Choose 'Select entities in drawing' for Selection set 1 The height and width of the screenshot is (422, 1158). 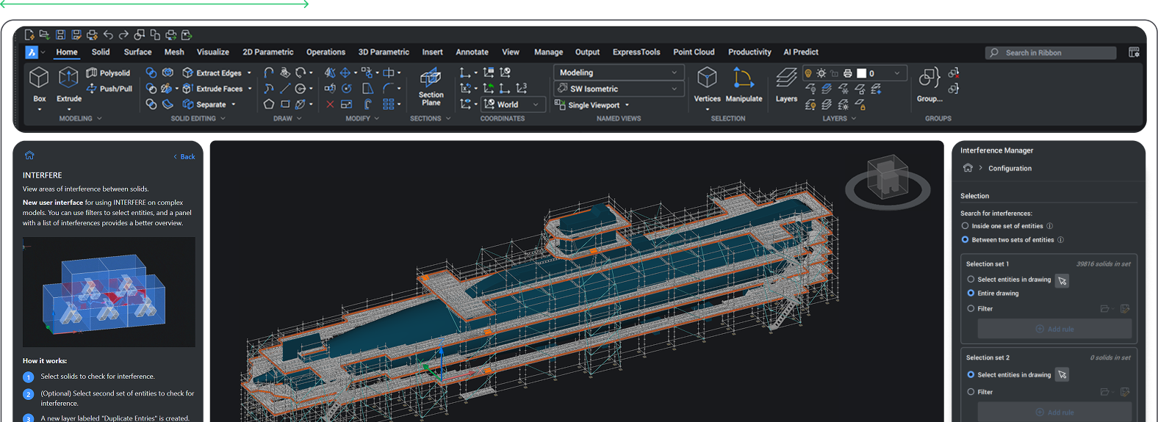pyautogui.click(x=971, y=280)
